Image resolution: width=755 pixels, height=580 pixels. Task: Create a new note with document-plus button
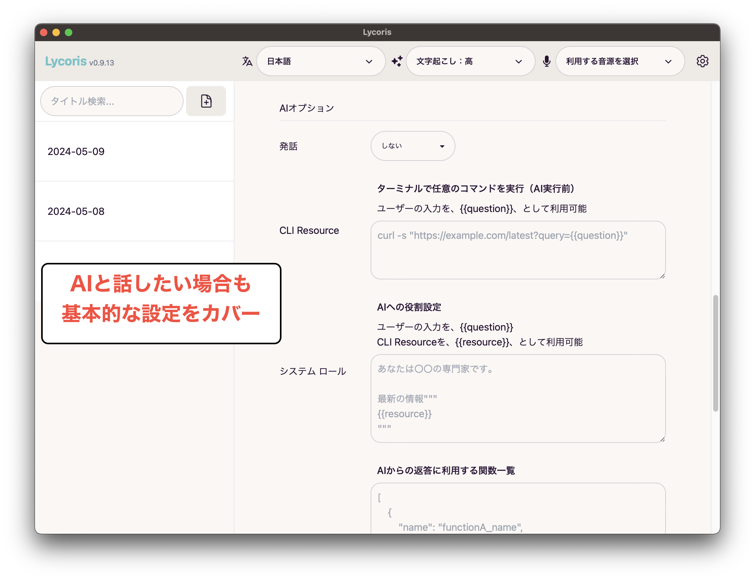point(206,101)
